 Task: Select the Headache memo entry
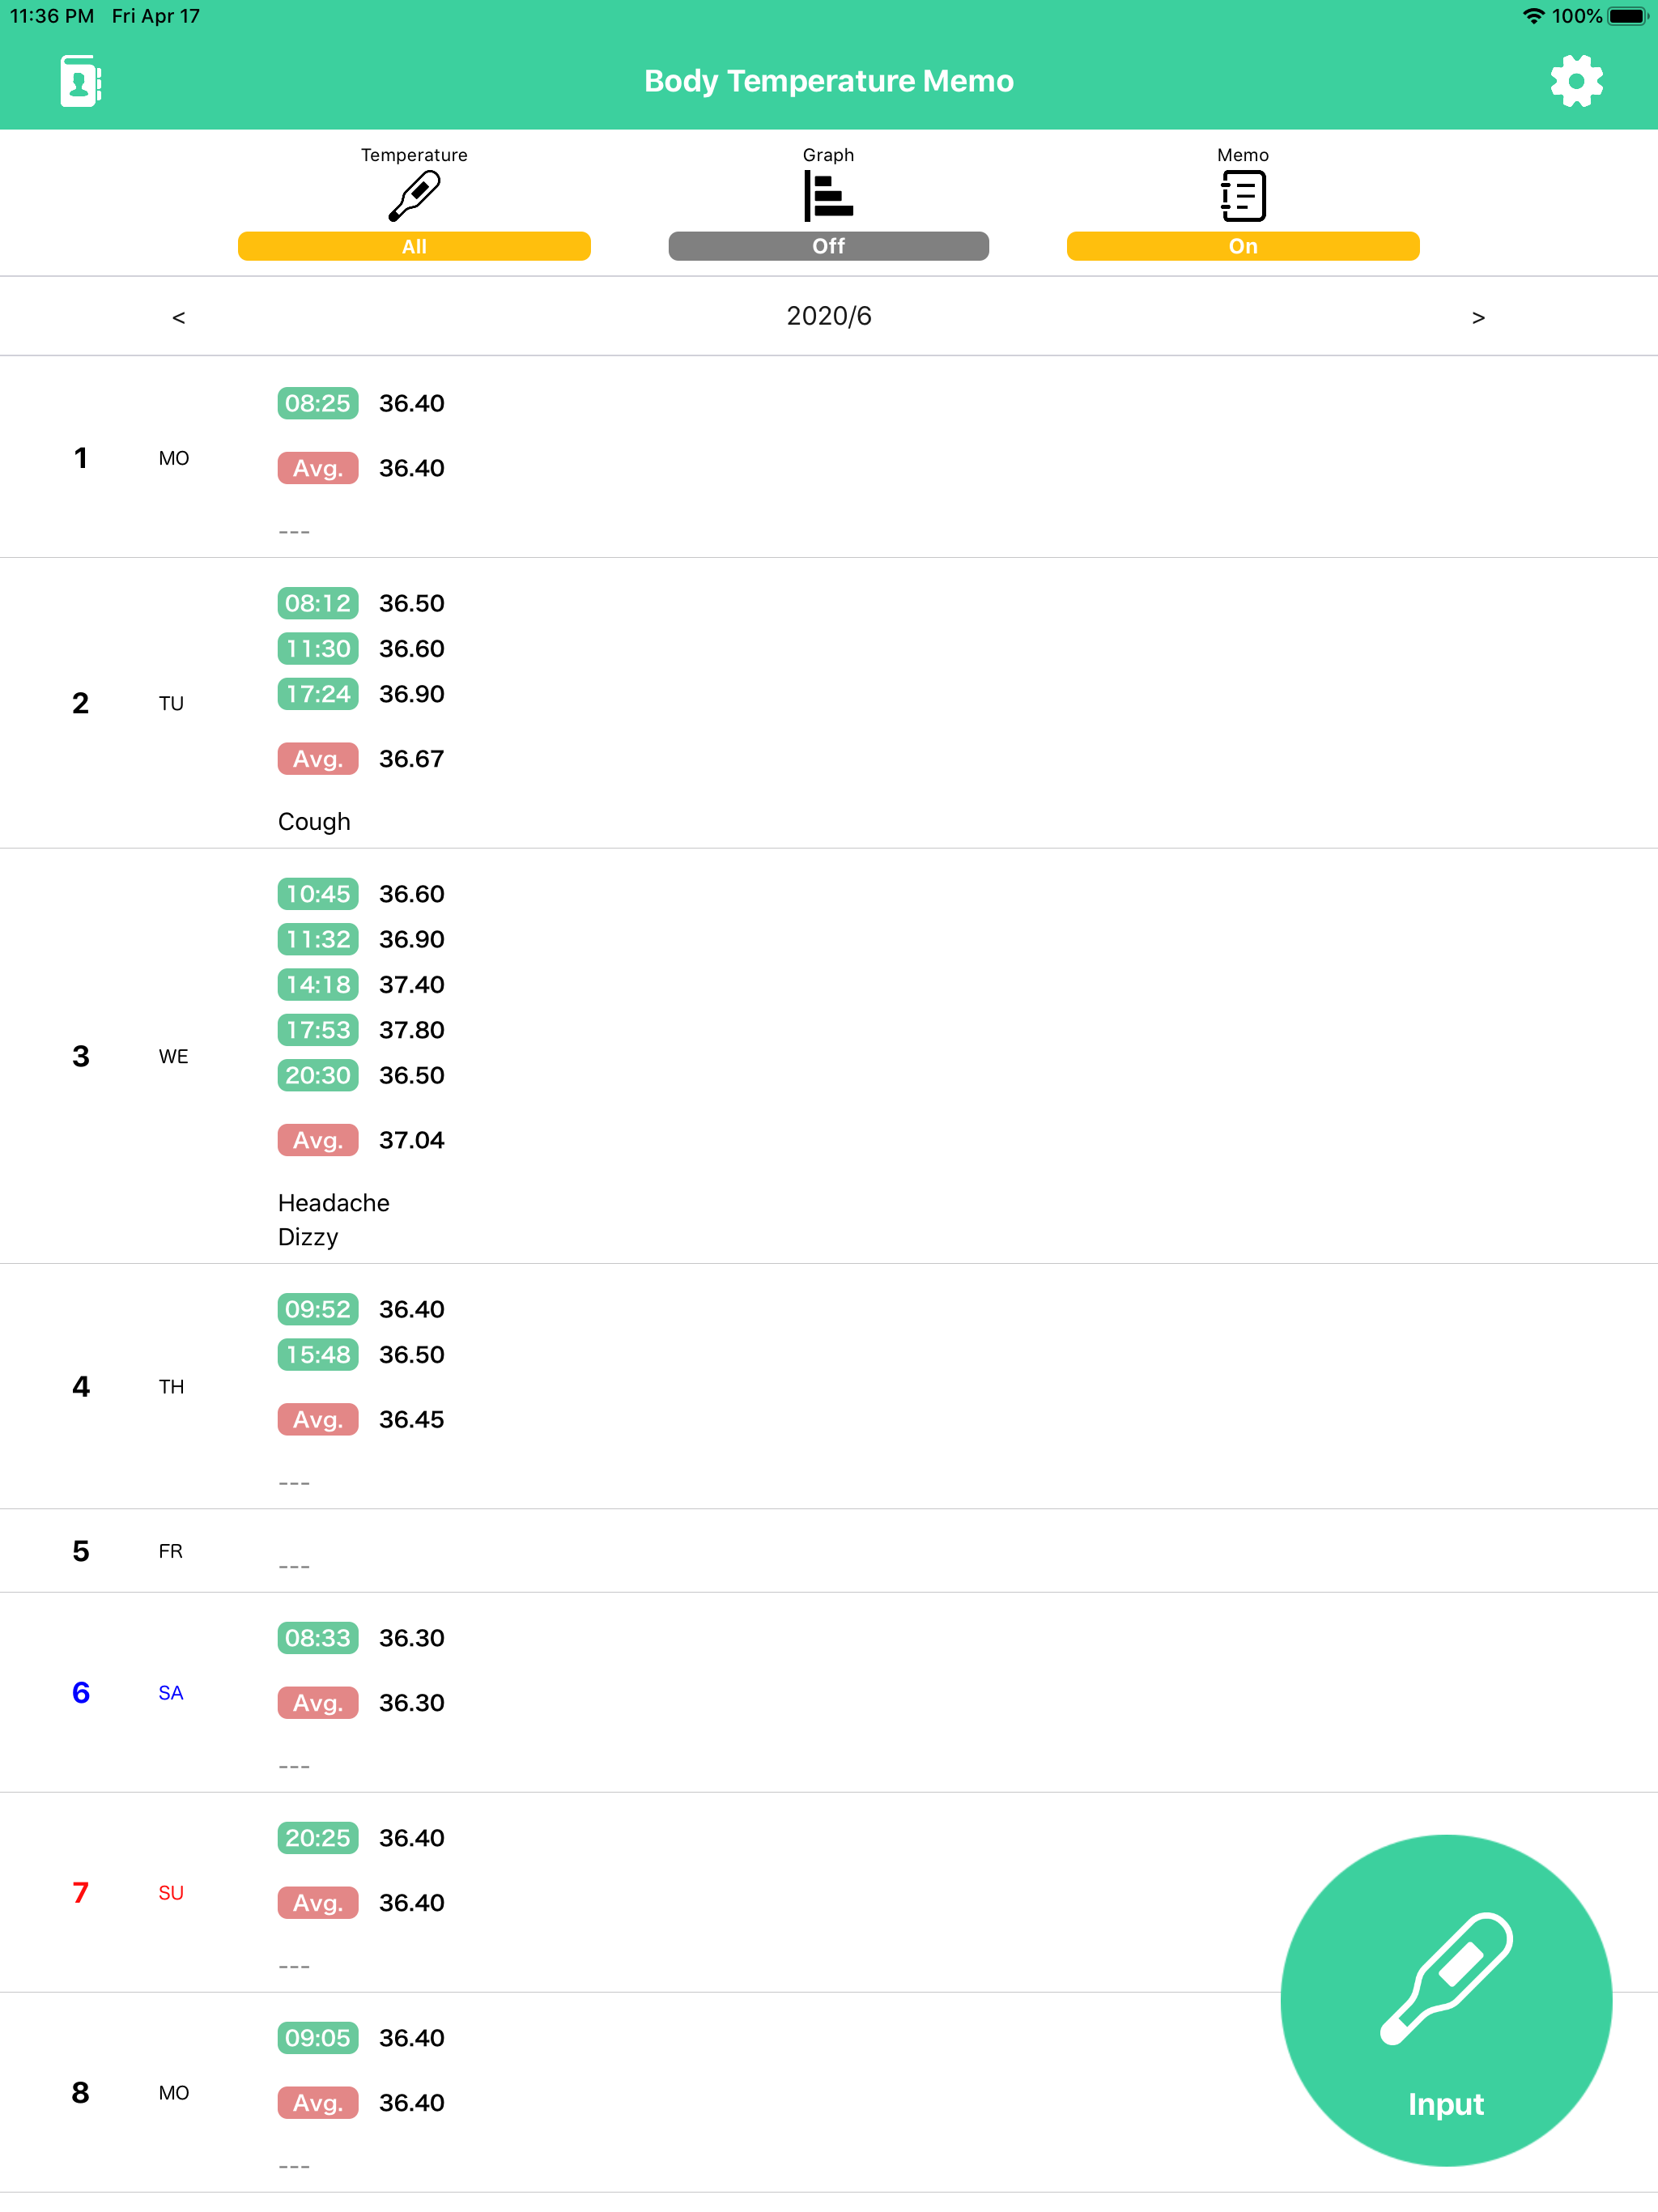[333, 1203]
